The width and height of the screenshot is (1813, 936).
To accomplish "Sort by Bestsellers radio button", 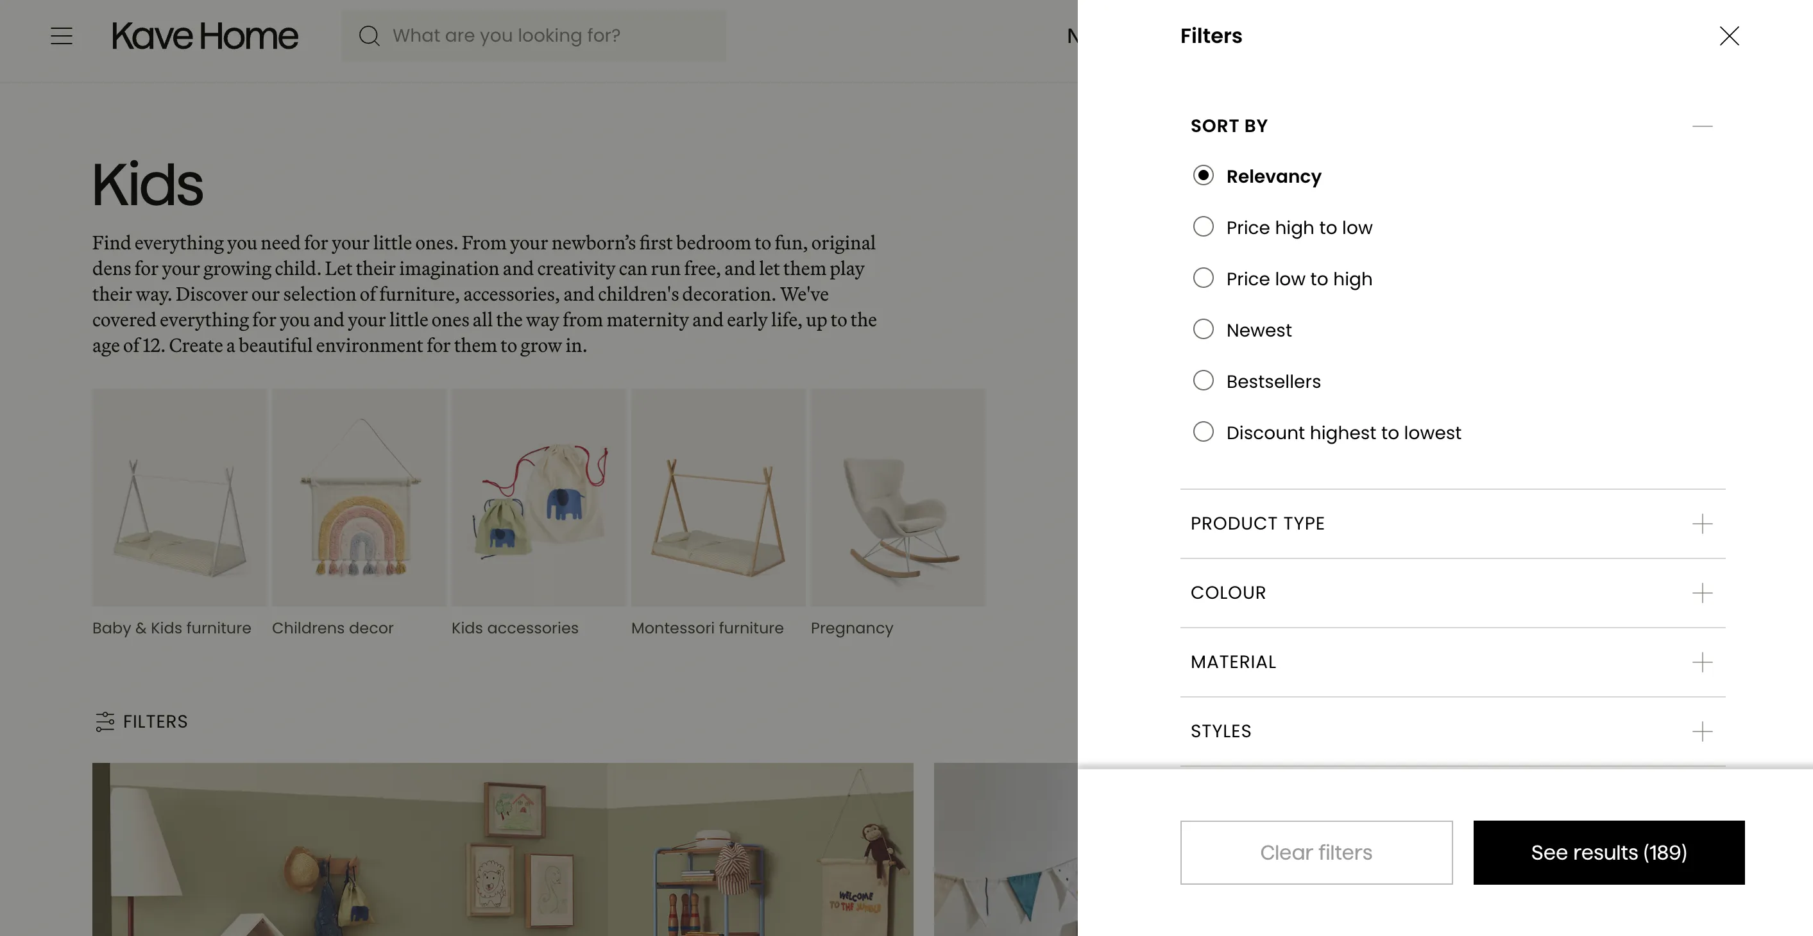I will tap(1203, 381).
